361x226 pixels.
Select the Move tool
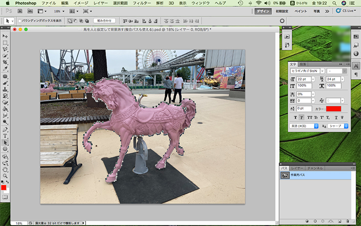5,36
